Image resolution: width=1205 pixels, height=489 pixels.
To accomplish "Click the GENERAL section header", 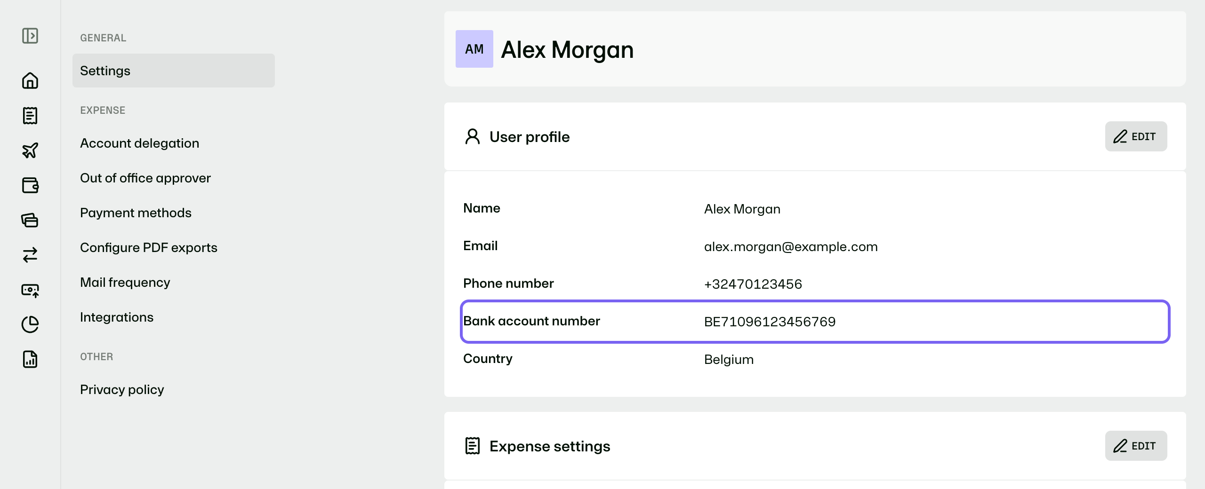I will (103, 38).
